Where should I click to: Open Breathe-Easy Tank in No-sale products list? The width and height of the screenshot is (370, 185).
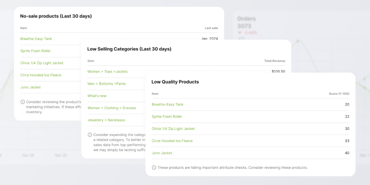coord(36,39)
